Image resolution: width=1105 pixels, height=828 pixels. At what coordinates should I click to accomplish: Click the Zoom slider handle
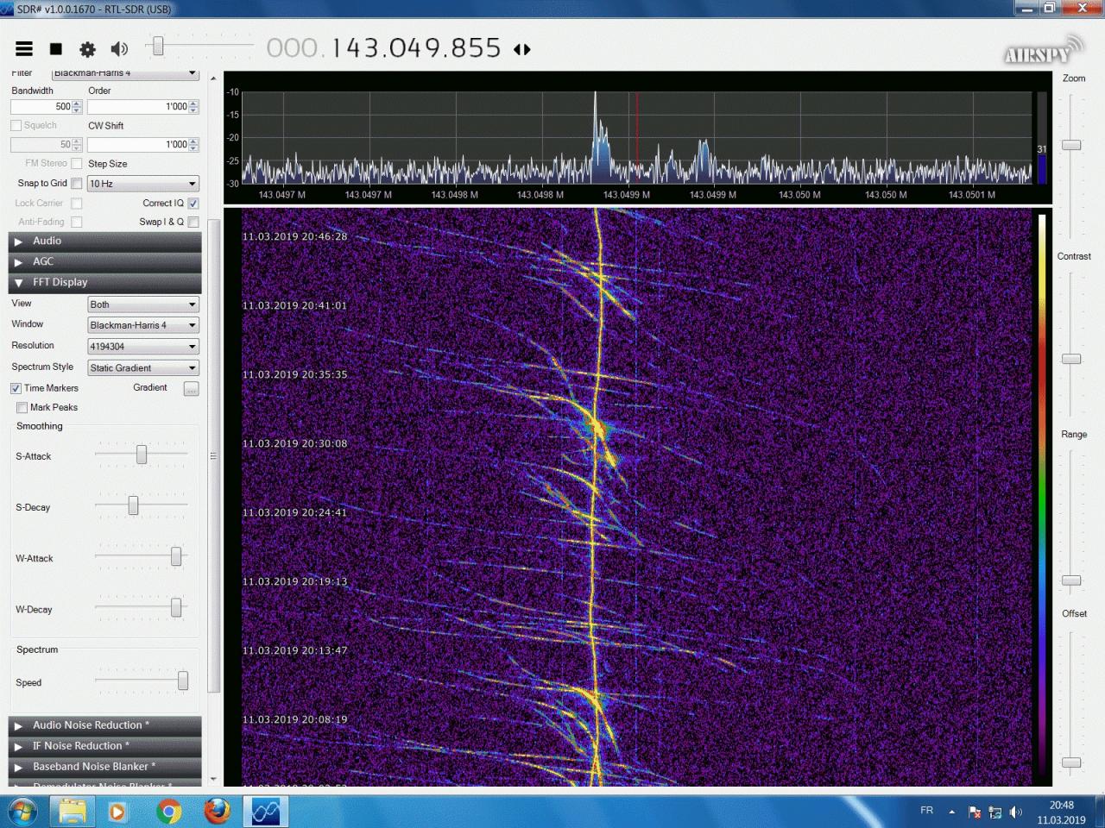click(x=1071, y=145)
